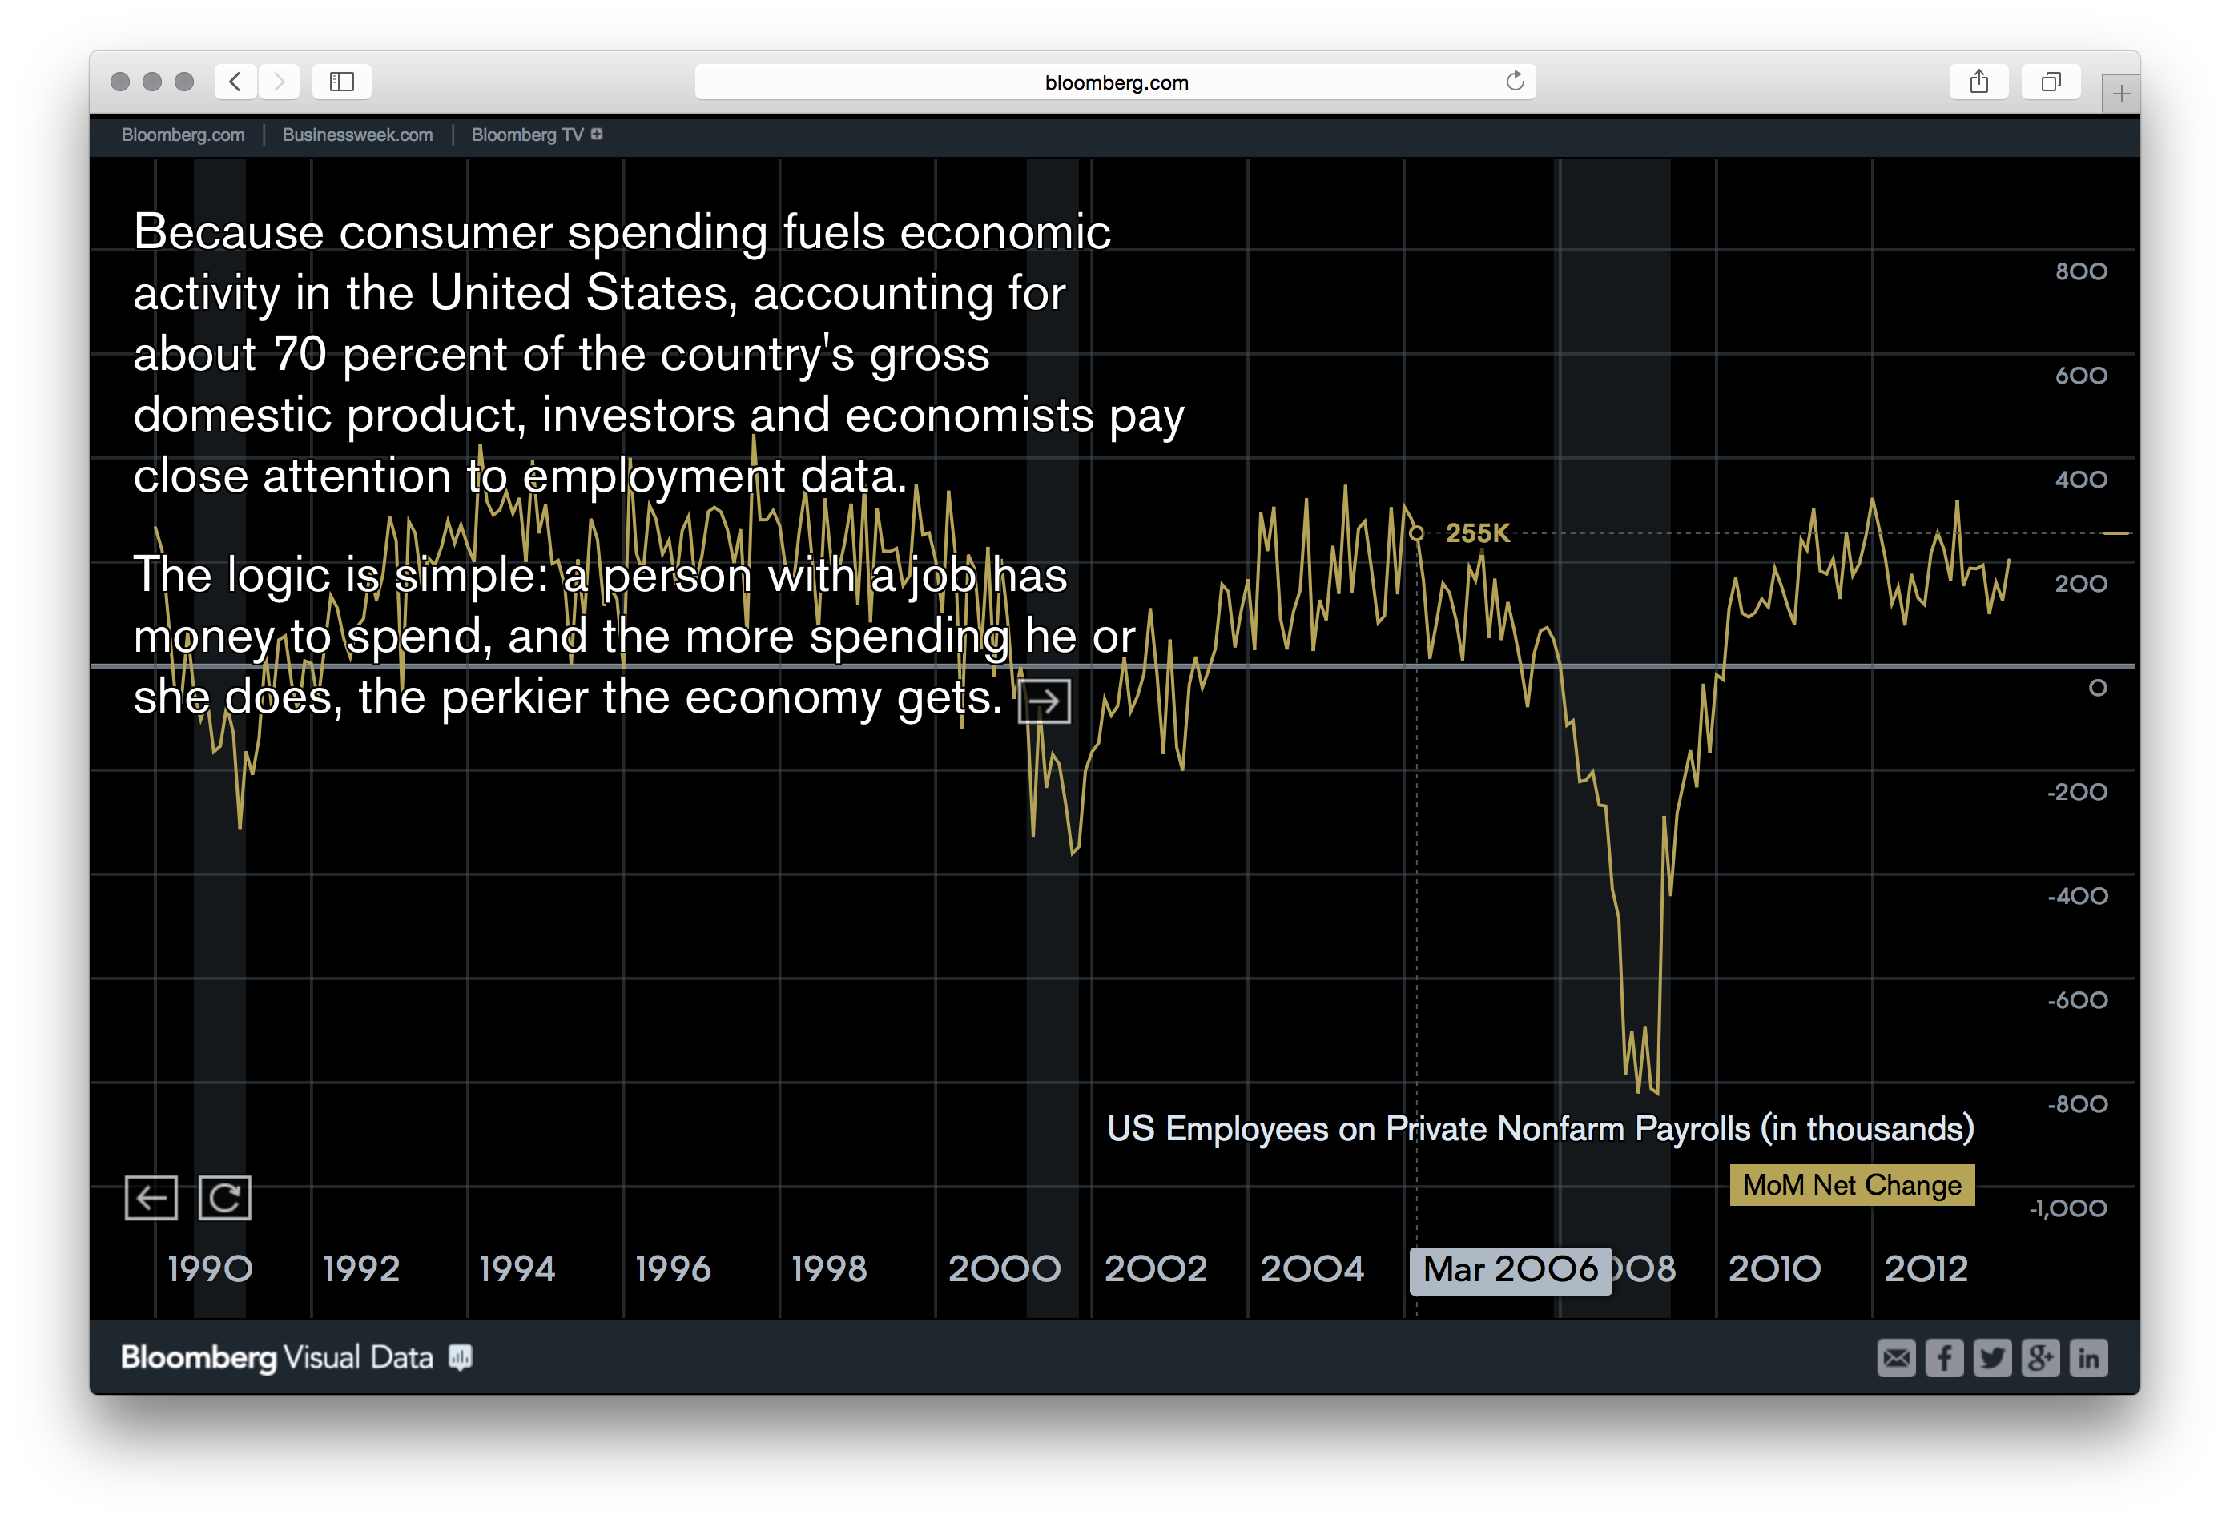Select the back arrow icon below the chart
2230x1523 pixels.
tap(151, 1197)
